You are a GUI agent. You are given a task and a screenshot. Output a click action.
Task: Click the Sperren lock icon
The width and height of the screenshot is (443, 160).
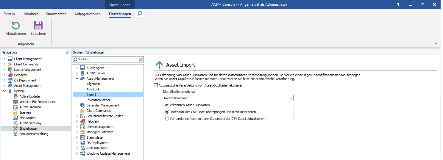click(15, 112)
